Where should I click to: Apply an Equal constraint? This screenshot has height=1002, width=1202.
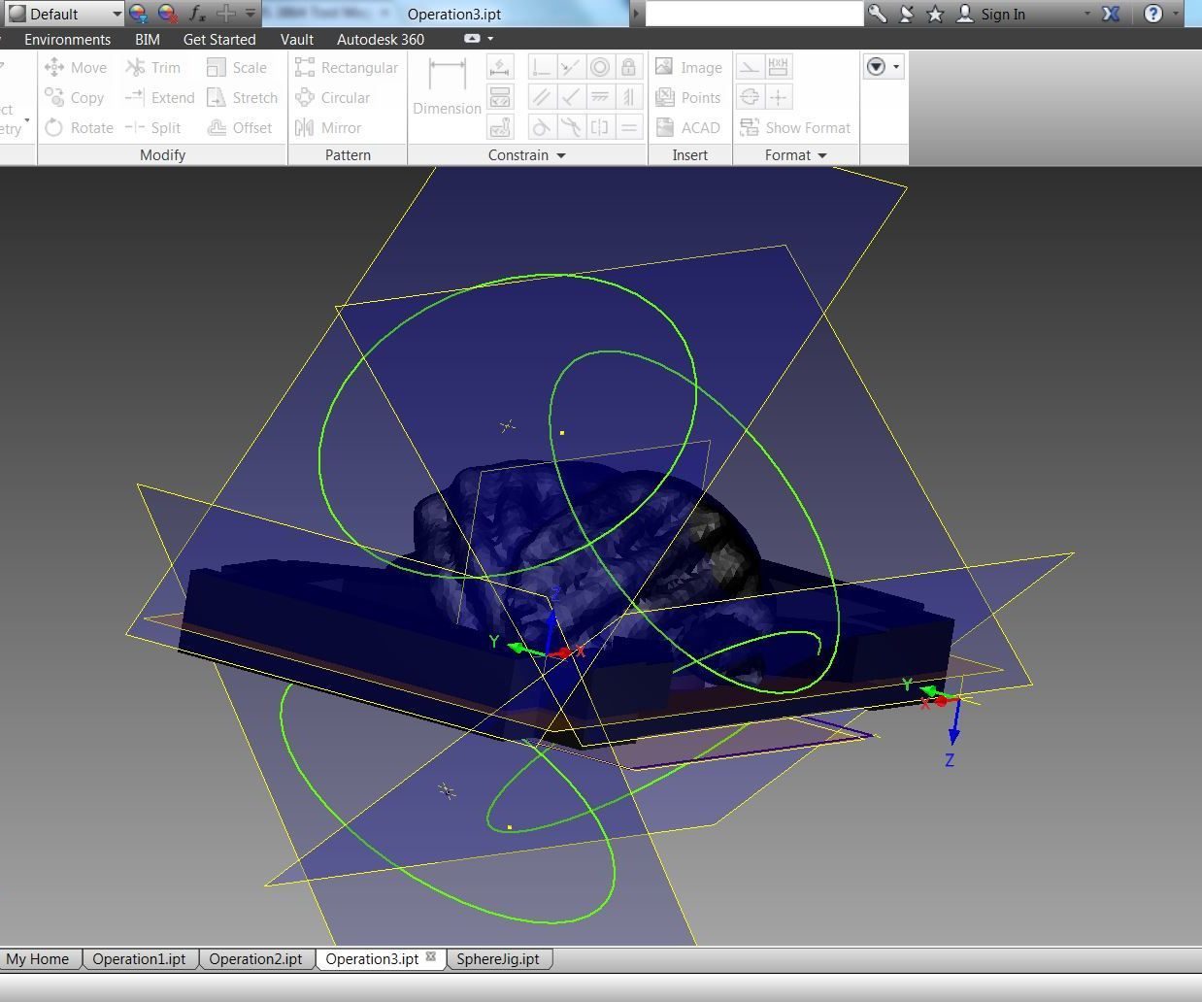pos(629,127)
